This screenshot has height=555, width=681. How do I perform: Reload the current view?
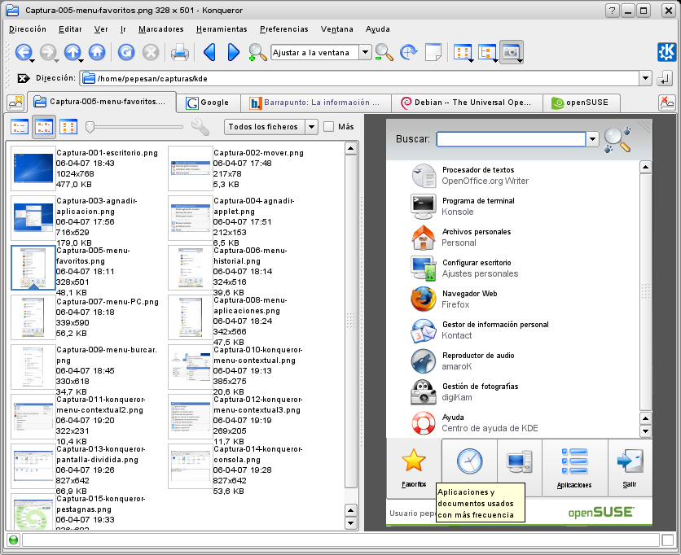[x=126, y=52]
